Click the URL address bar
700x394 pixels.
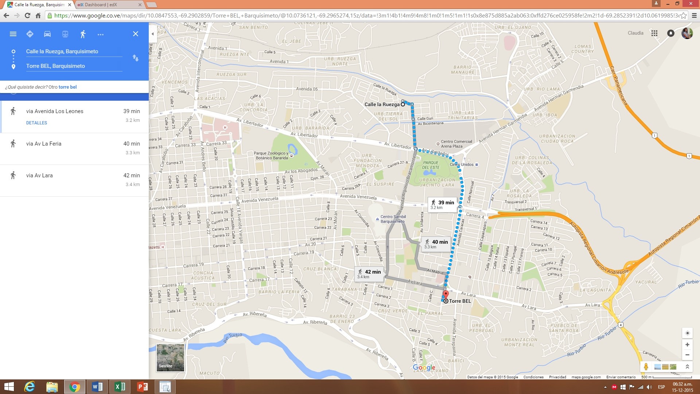coord(365,15)
